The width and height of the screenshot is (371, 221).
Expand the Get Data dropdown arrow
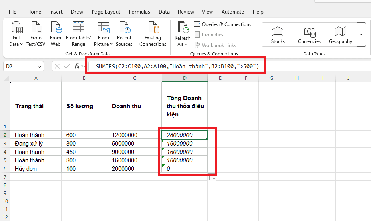click(21, 44)
